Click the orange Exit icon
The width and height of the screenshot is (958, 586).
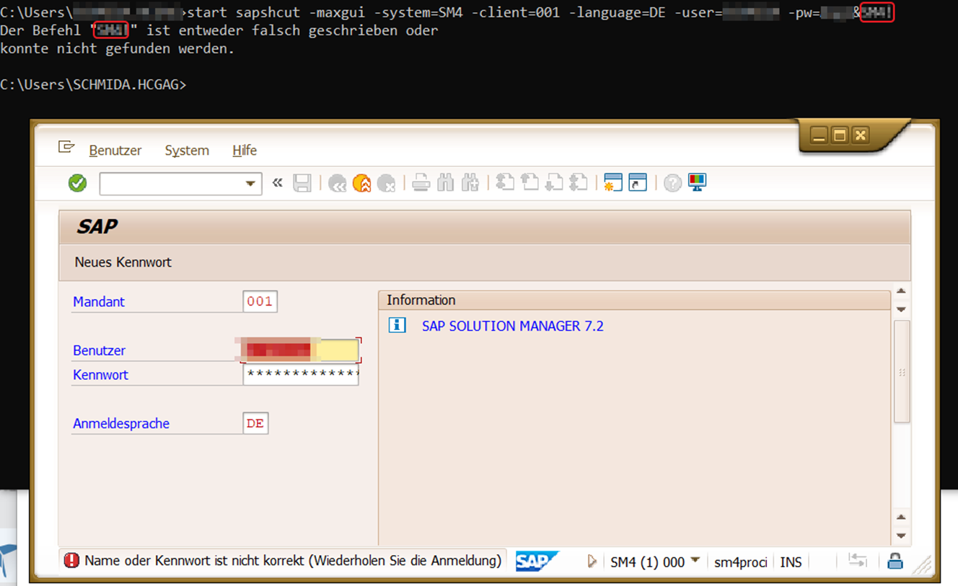click(x=361, y=182)
